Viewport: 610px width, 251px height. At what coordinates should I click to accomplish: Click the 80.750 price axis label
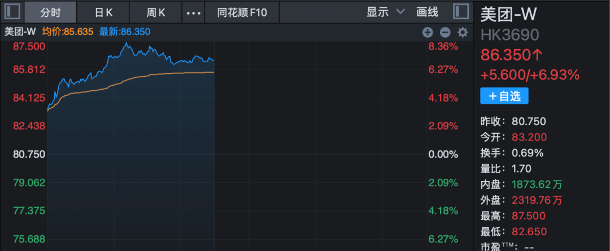29,154
